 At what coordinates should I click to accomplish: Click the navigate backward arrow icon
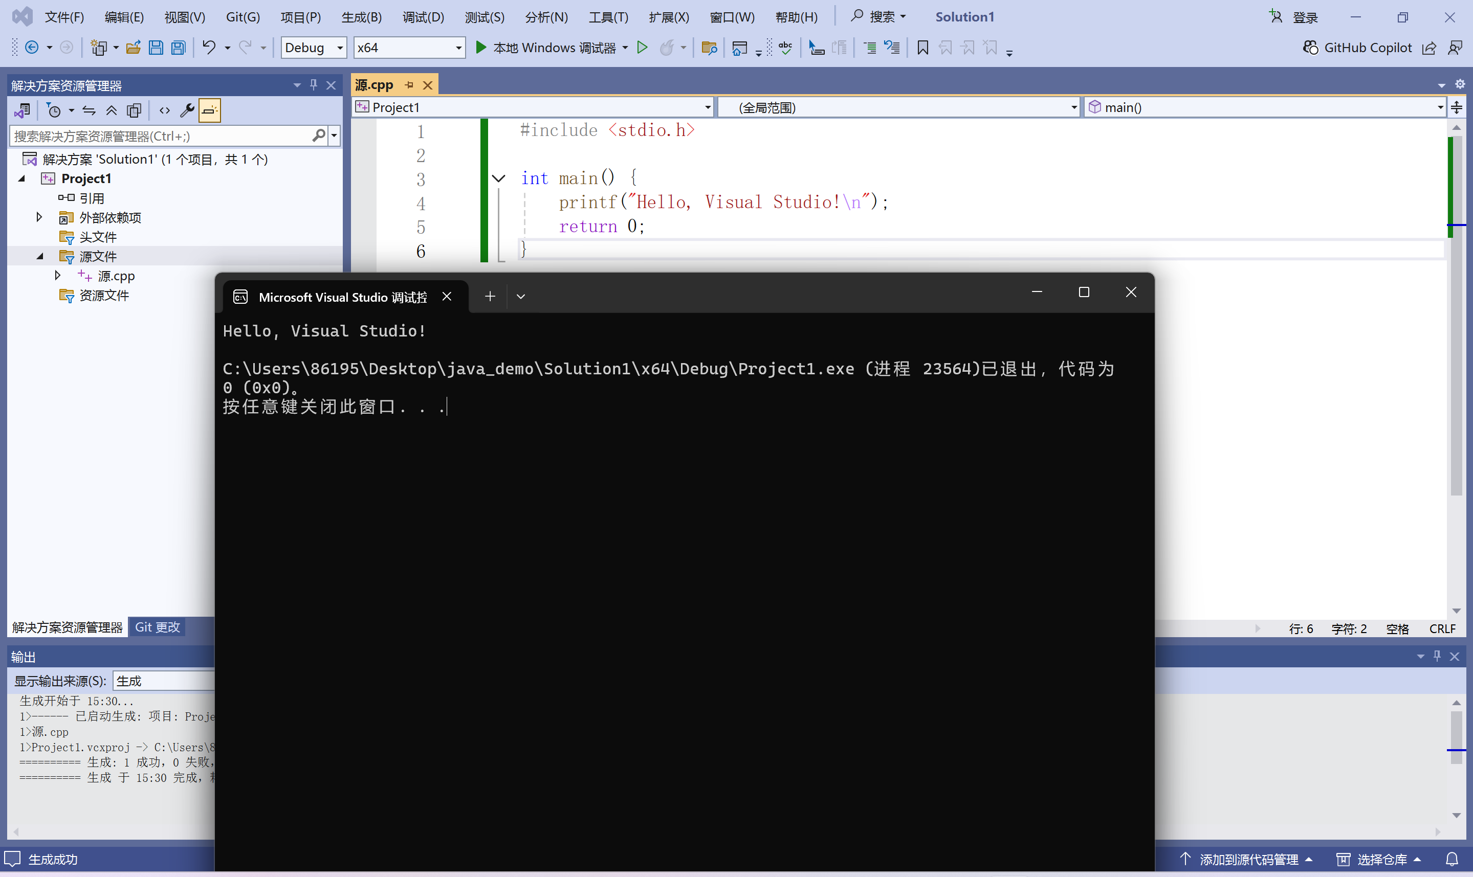pyautogui.click(x=32, y=47)
